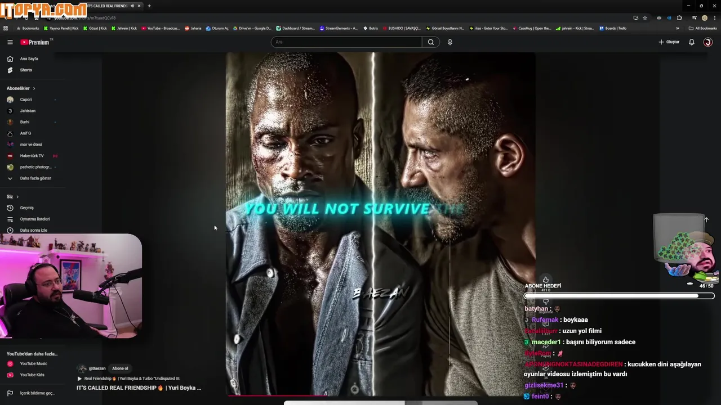Expand the Abonelikler section chevron
The height and width of the screenshot is (405, 721).
click(34, 88)
